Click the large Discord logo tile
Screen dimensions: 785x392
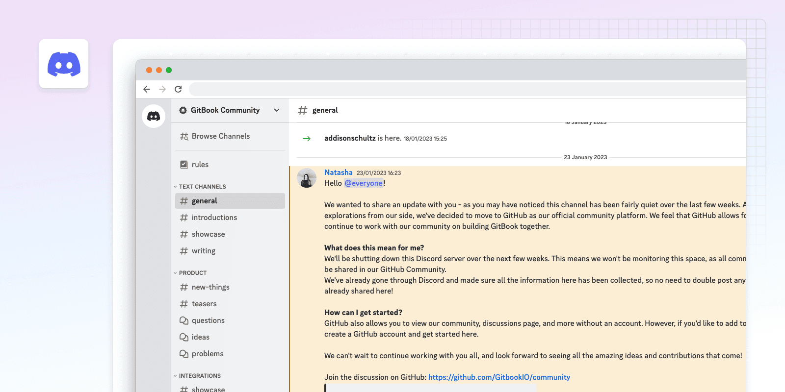point(64,64)
